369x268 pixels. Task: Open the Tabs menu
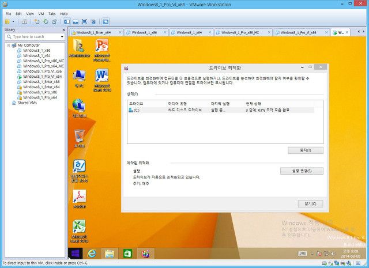click(52, 14)
